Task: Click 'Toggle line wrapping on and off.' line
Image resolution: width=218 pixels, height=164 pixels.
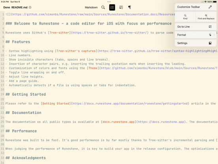Action: tap(37, 72)
